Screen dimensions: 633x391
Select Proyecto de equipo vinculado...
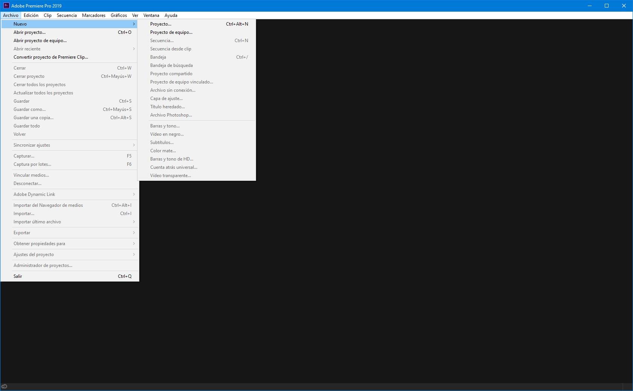tap(197, 82)
